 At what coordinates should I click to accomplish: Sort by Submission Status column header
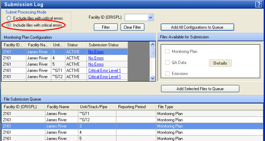[107, 45]
